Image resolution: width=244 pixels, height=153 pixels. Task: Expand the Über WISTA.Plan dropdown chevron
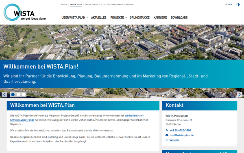pyautogui.click(x=87, y=17)
